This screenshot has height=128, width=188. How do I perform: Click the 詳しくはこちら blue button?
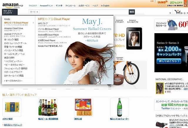(x=169, y=61)
